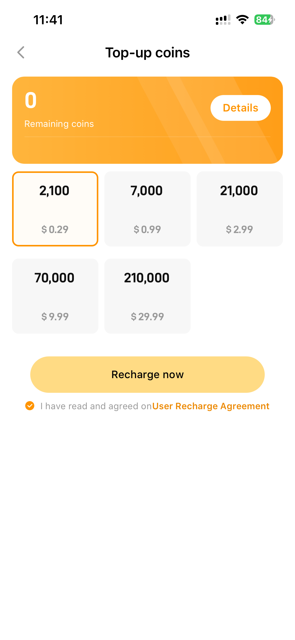Choose the 21,000 coins option
This screenshot has height=640, width=295.
[x=240, y=209]
